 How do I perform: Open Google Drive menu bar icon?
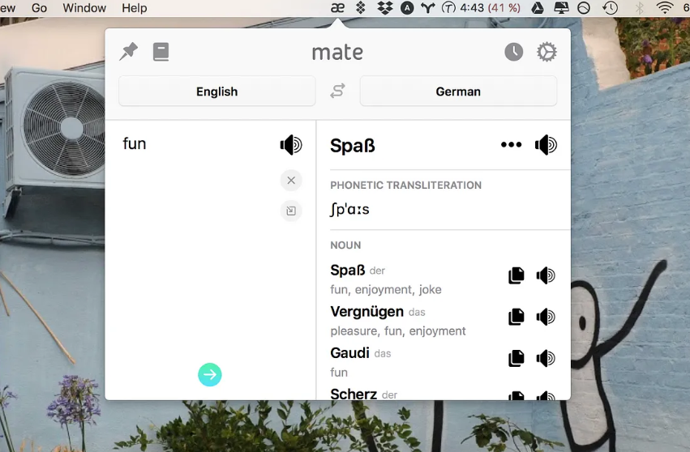538,8
